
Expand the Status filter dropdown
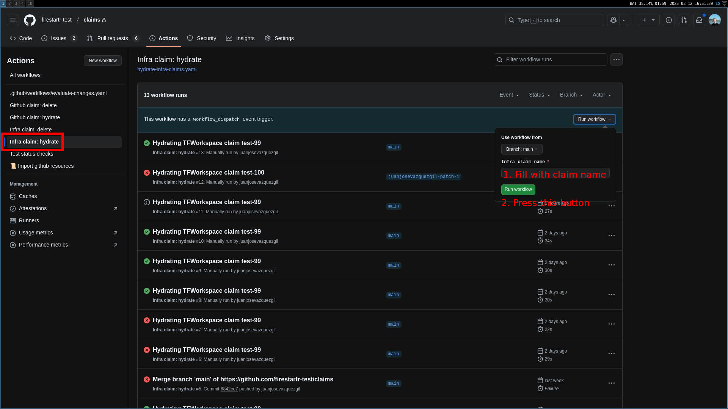point(539,95)
